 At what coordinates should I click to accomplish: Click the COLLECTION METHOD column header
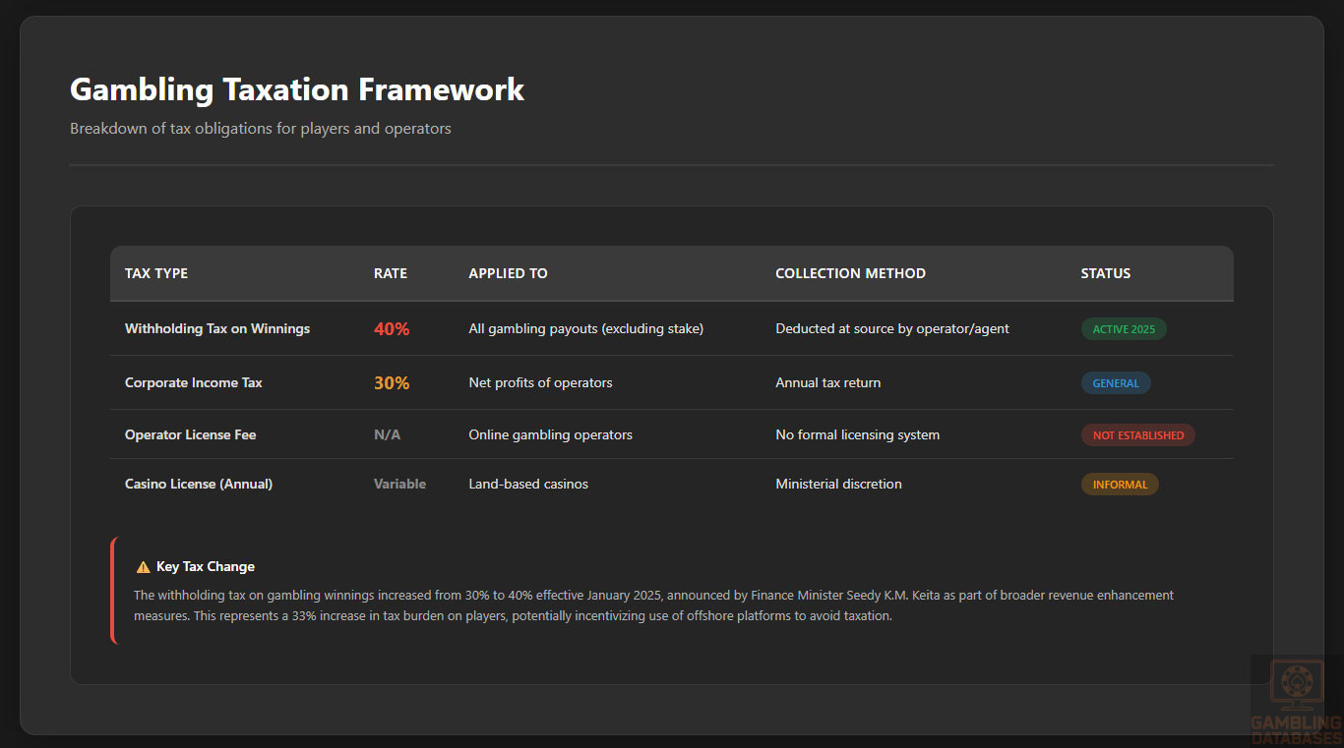pos(850,273)
